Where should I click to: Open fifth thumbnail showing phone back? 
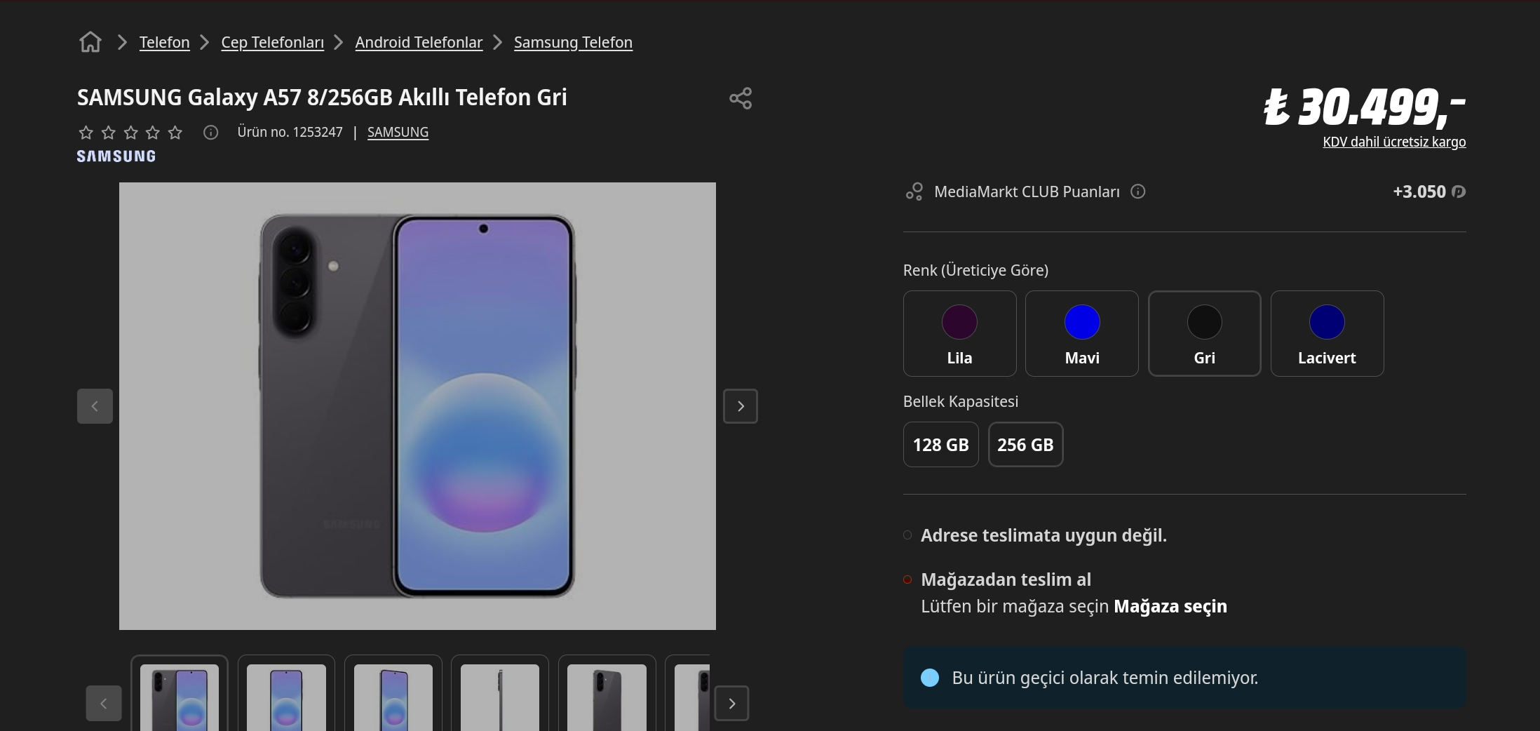tap(607, 695)
